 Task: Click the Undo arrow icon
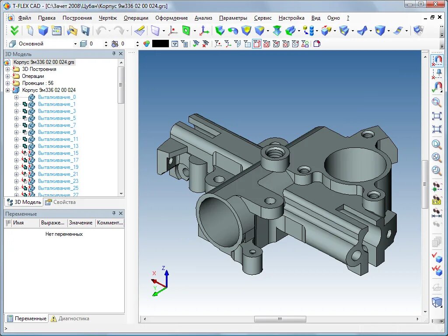click(x=101, y=30)
